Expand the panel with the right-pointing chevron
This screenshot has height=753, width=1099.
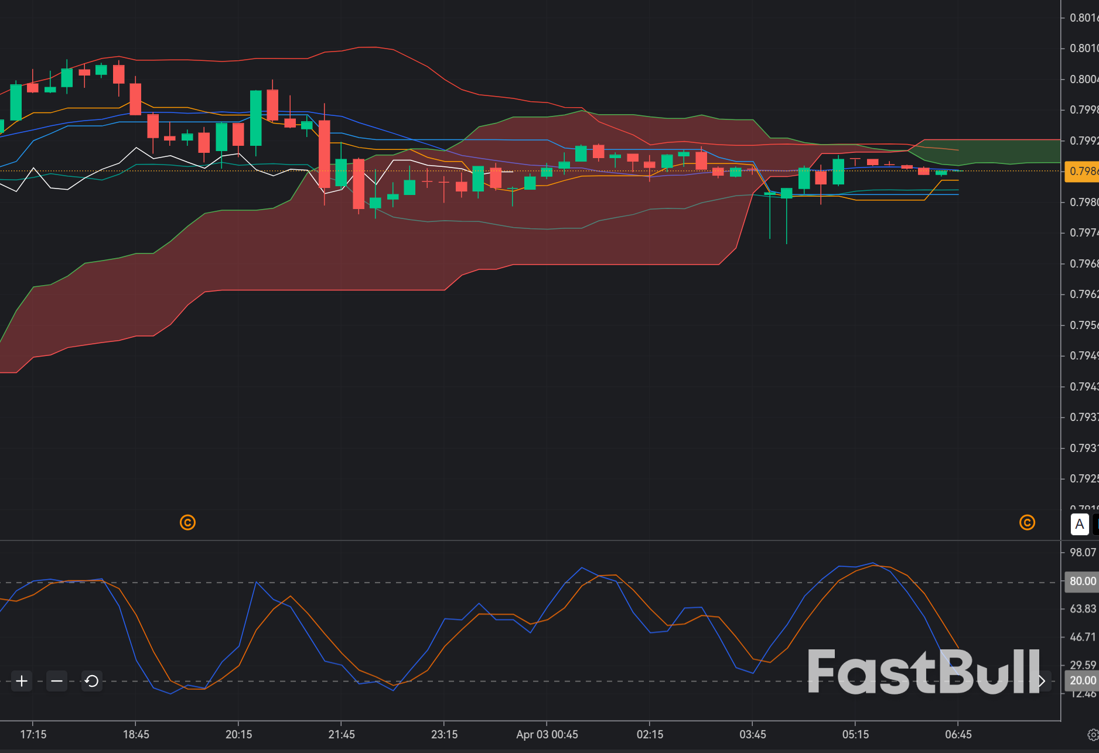(x=1042, y=681)
